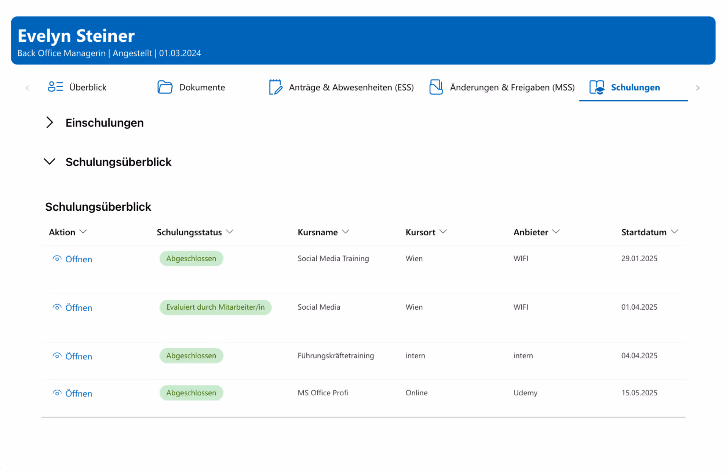Image resolution: width=728 pixels, height=473 pixels.
Task: Collapse the Schulungsüberblick section
Action: pyautogui.click(x=50, y=162)
